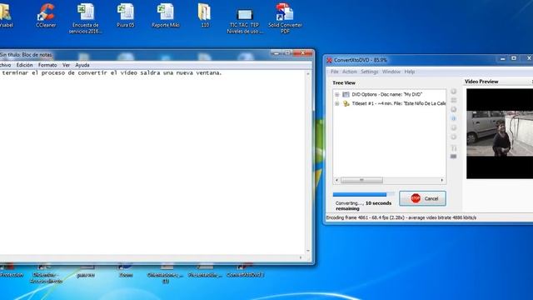Image resolution: width=533 pixels, height=300 pixels.
Task: Minimize the ConvertXtoDVD window
Action: coord(503,59)
